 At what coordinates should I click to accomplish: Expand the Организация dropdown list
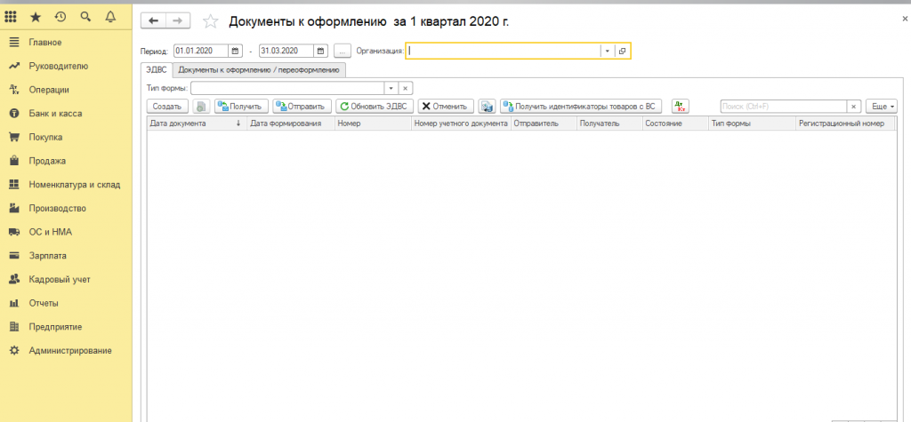608,52
